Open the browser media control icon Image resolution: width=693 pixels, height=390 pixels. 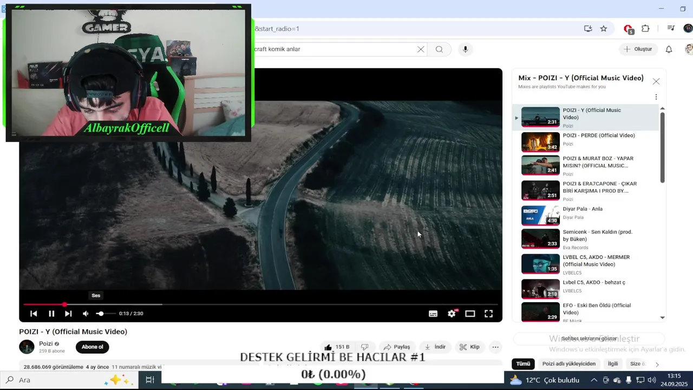pyautogui.click(x=671, y=29)
